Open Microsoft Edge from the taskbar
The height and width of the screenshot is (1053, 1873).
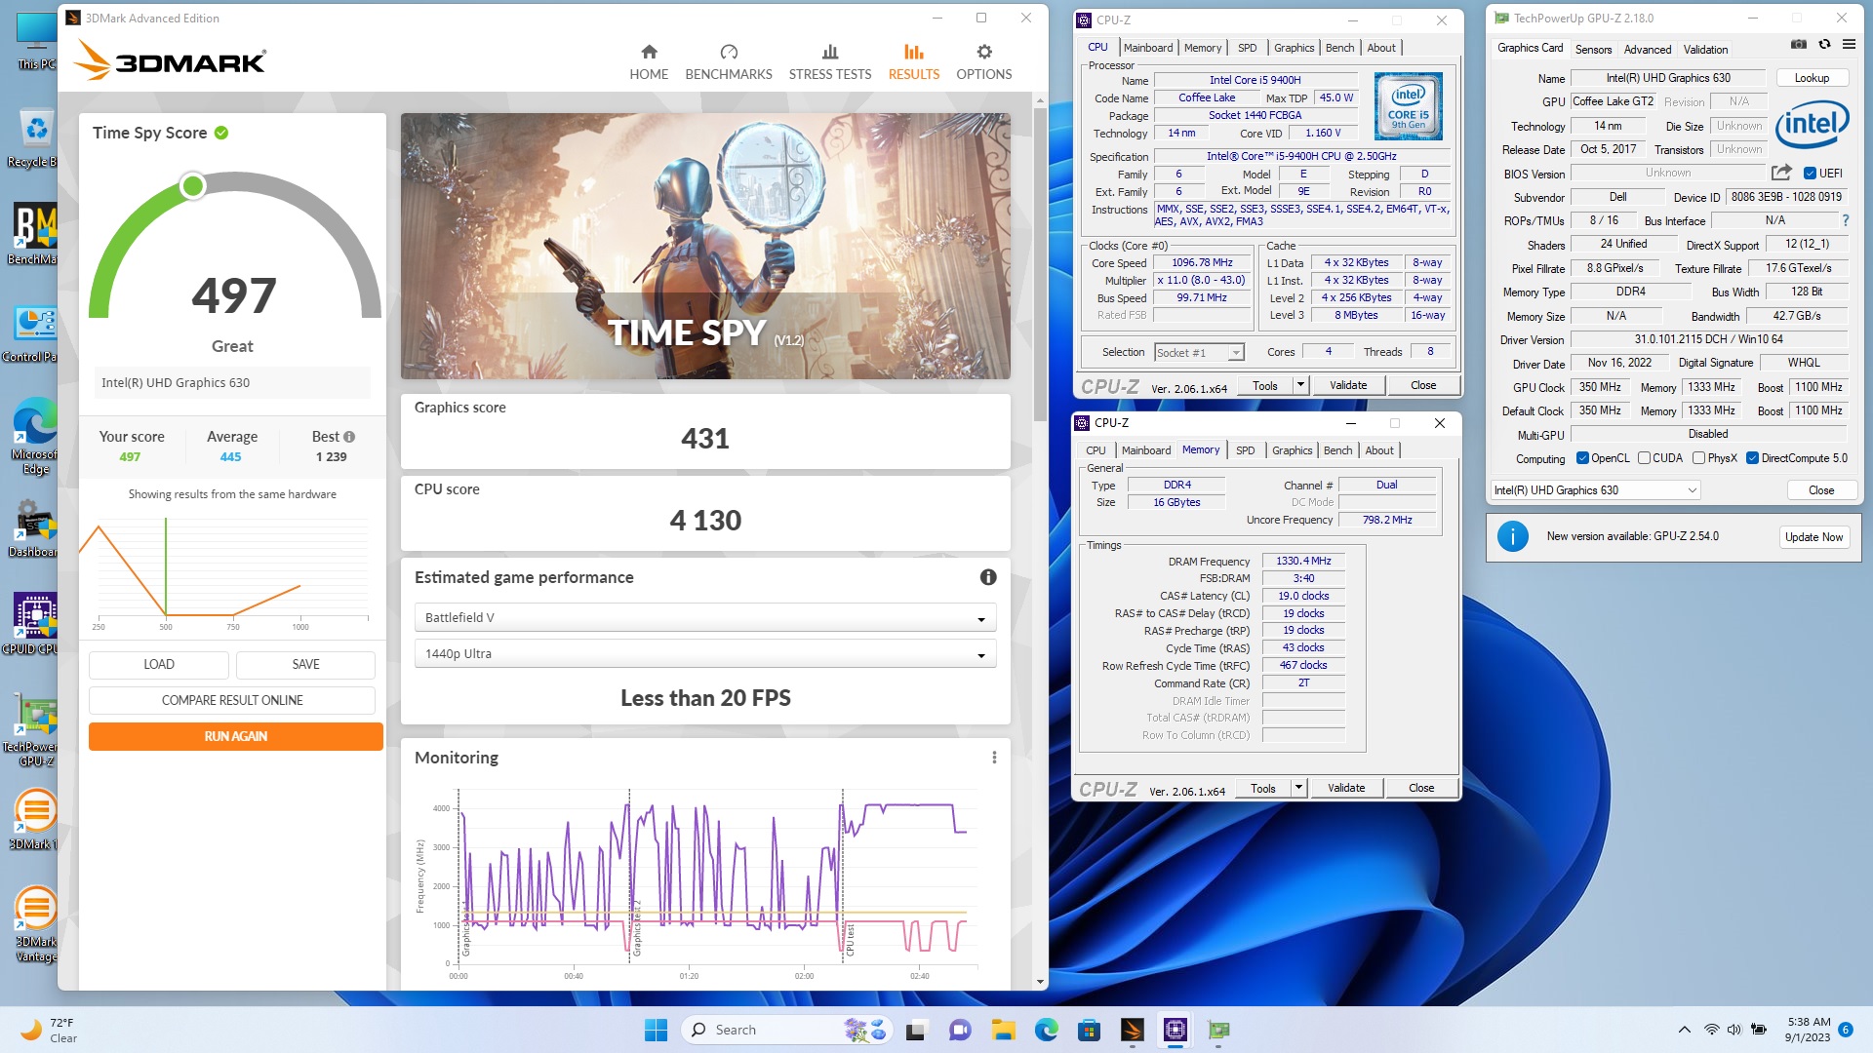1047,1030
